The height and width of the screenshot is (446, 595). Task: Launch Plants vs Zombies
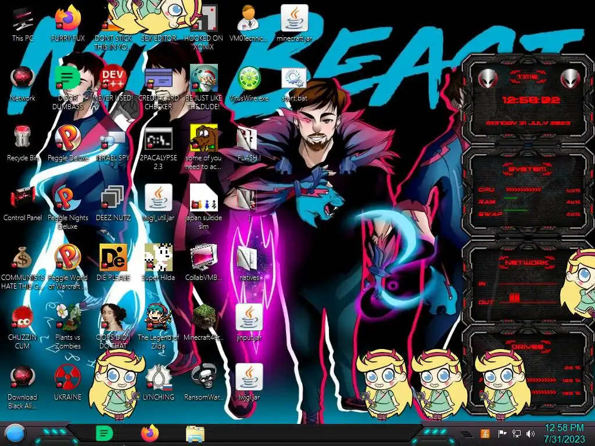(68, 327)
